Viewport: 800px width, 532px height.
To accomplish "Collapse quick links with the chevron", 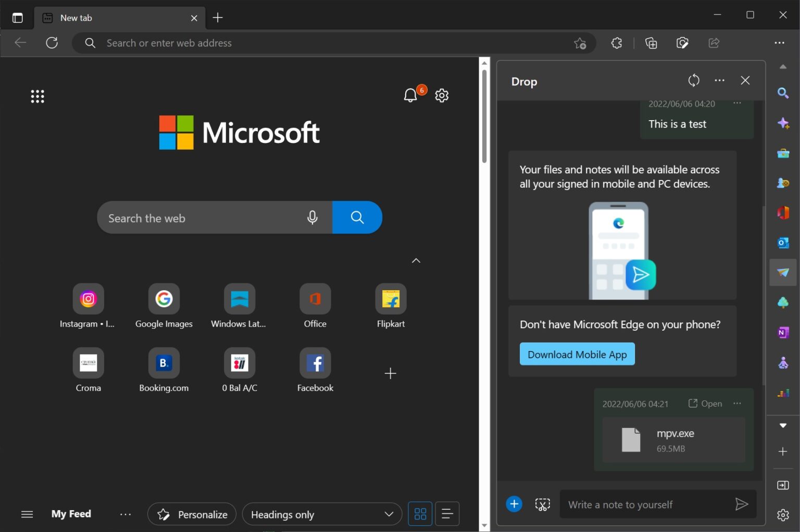I will pyautogui.click(x=416, y=261).
